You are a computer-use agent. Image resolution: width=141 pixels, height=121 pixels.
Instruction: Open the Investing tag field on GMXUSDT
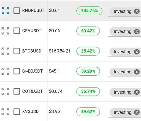tap(125, 72)
